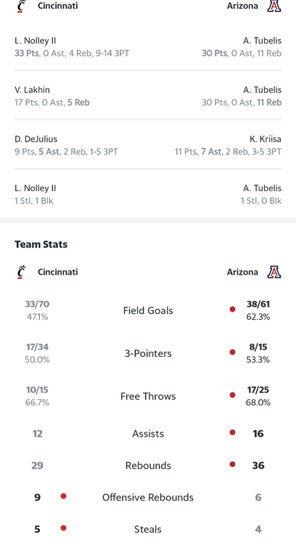Screen dimensions: 296x545
Task: Tap Arizona's 36 Rebounds value
Action: tap(258, 465)
